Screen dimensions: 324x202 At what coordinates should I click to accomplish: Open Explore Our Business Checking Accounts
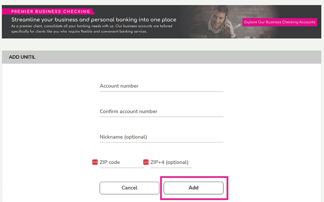pyautogui.click(x=280, y=22)
